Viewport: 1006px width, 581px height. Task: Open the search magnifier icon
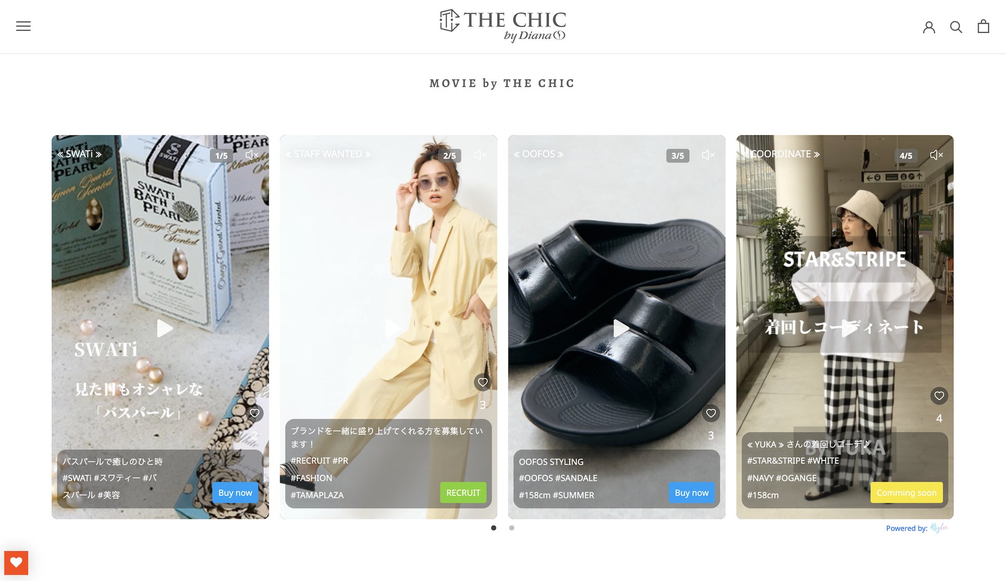coord(956,27)
